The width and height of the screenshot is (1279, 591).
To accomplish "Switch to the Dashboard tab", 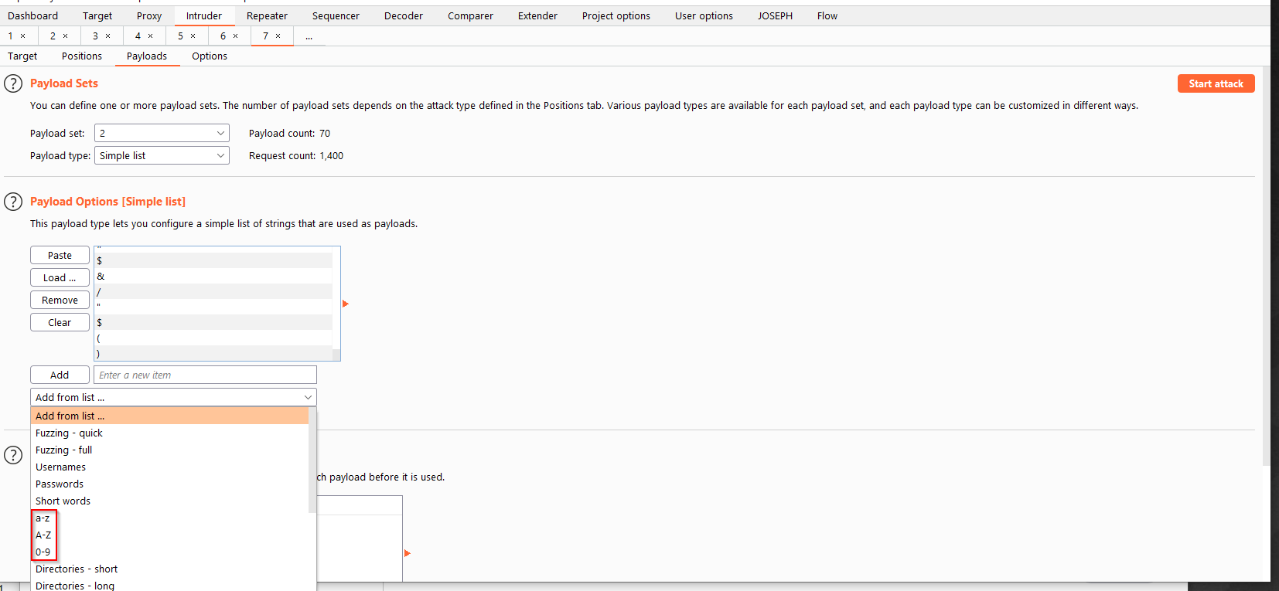I will (32, 16).
